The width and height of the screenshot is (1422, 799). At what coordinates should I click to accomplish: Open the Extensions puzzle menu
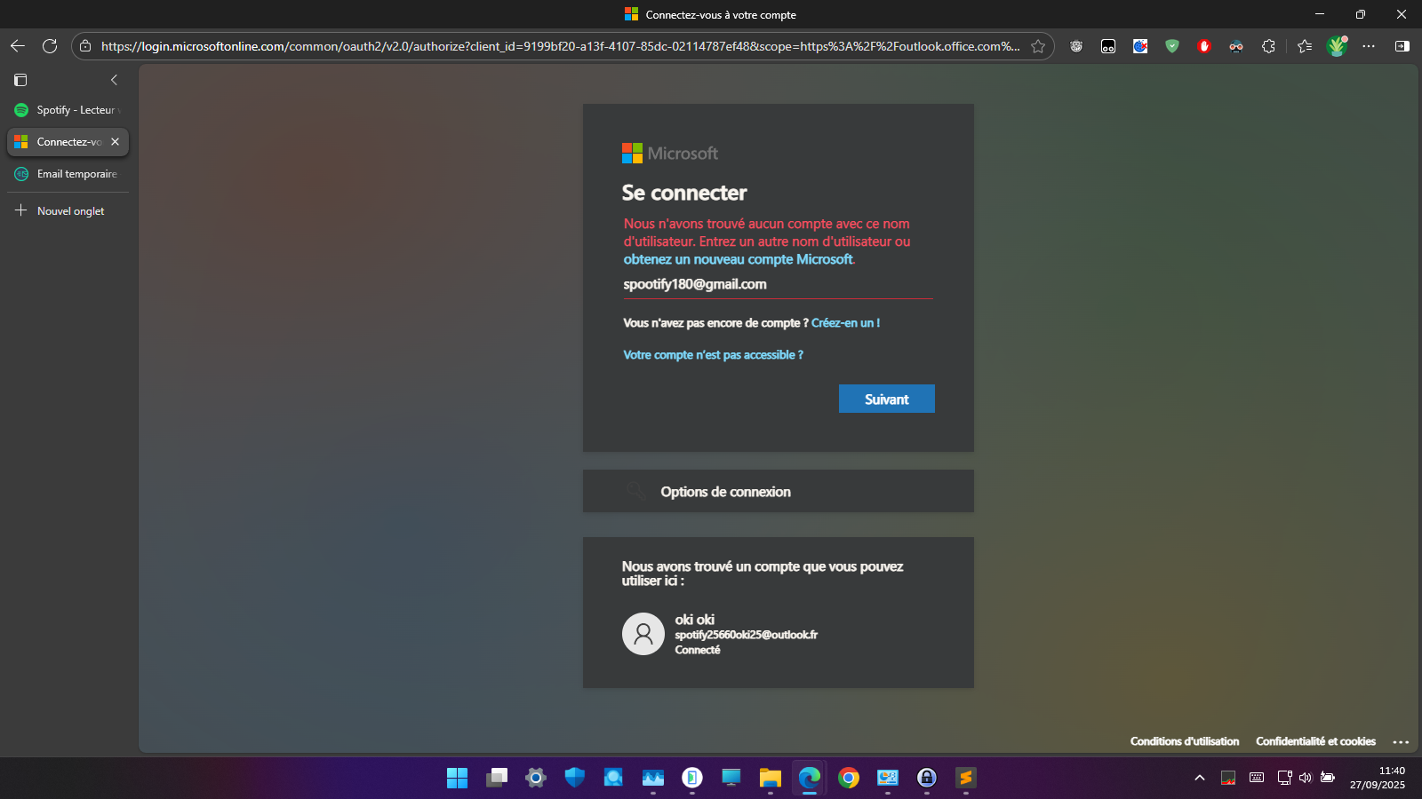tap(1268, 46)
